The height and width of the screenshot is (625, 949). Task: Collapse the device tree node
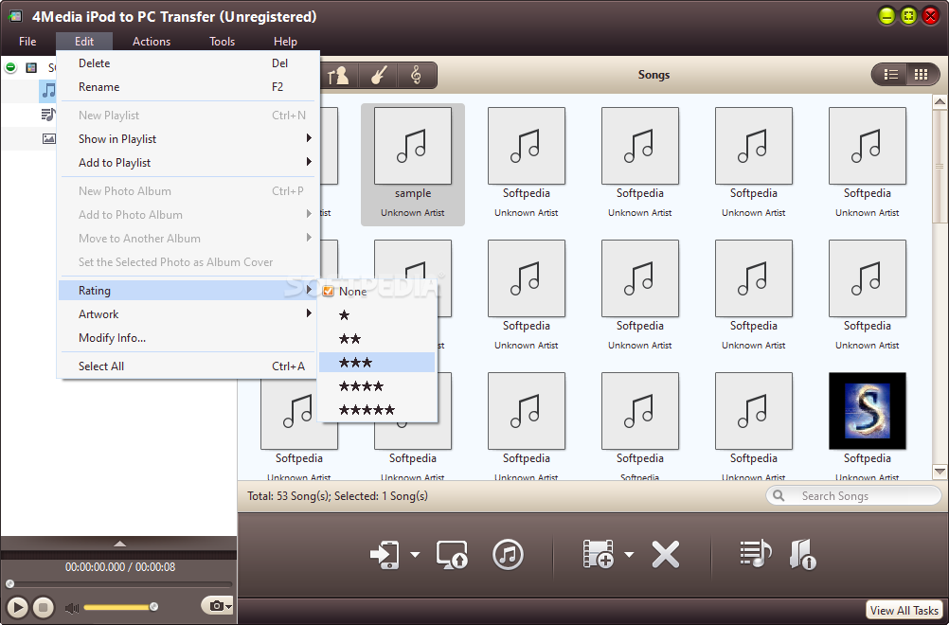coord(10,67)
